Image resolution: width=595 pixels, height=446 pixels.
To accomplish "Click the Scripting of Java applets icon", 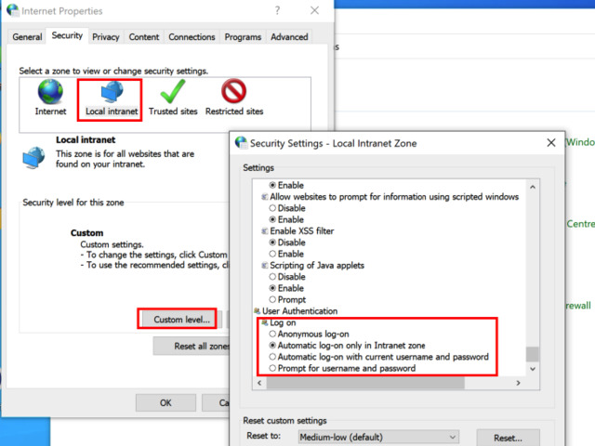I will point(262,265).
